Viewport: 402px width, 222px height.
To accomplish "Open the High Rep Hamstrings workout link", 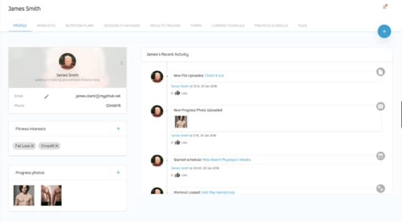I will point(218,192).
